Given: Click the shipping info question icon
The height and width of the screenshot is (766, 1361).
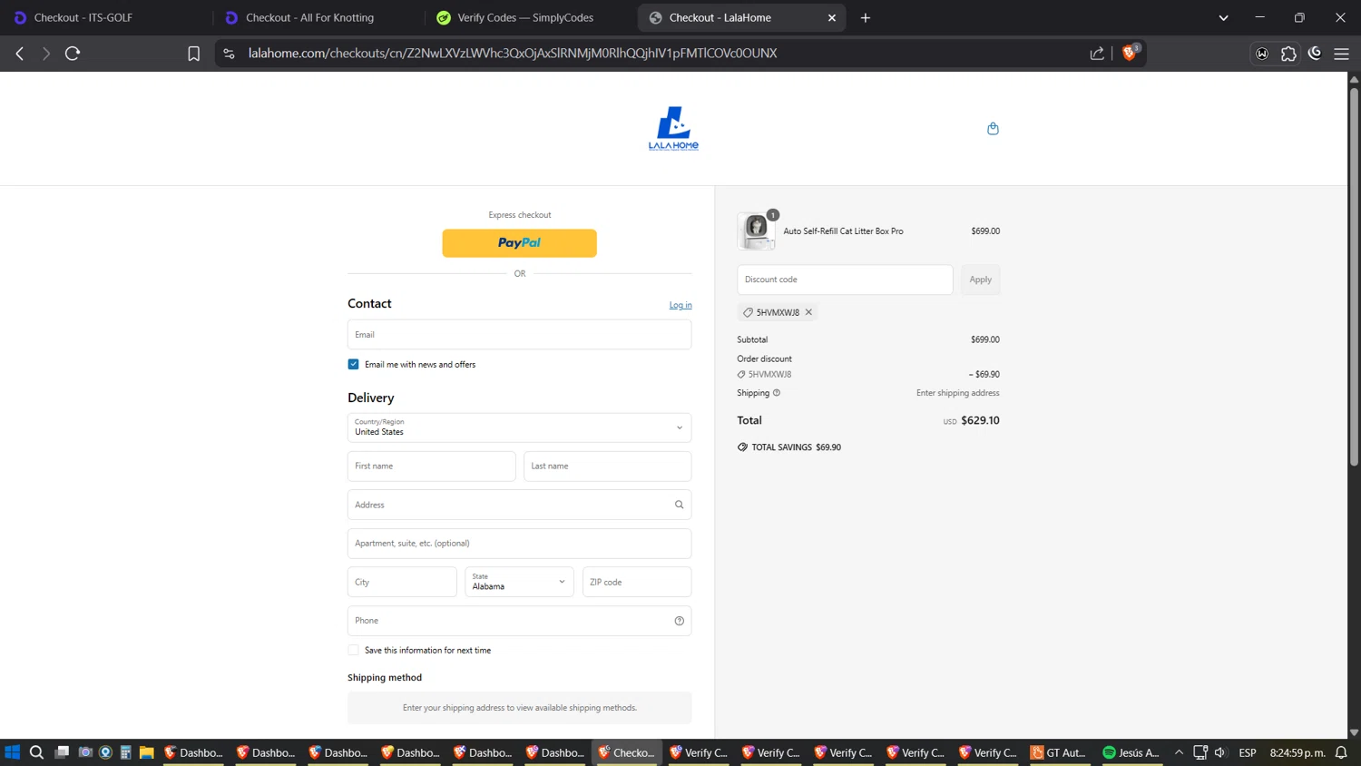Looking at the screenshot, I should (777, 393).
